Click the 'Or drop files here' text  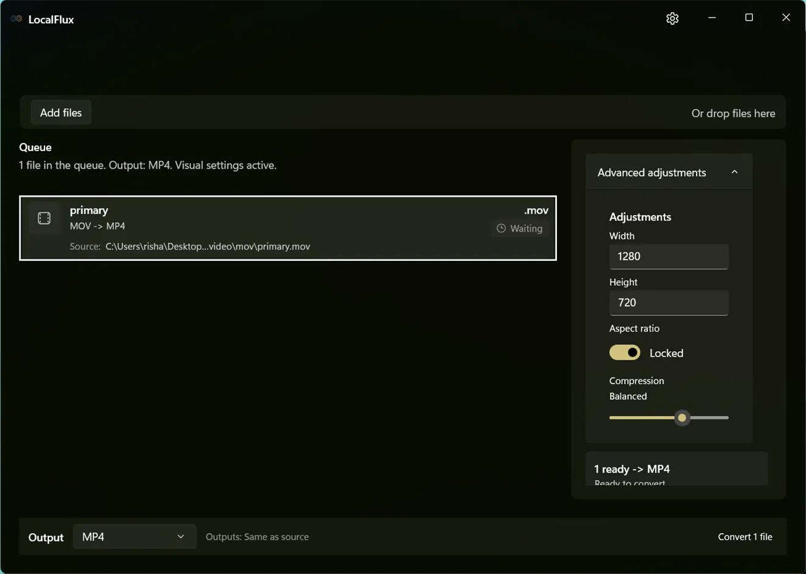tap(733, 113)
